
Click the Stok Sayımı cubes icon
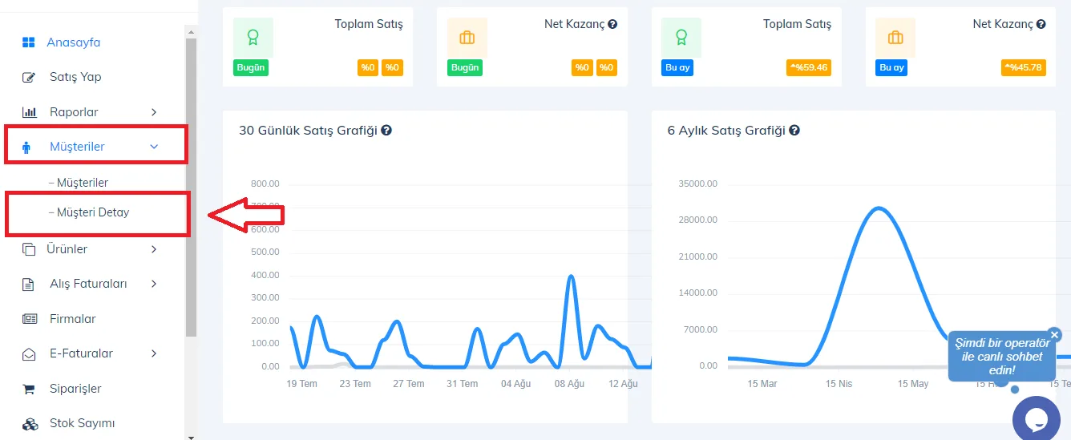pyautogui.click(x=30, y=423)
